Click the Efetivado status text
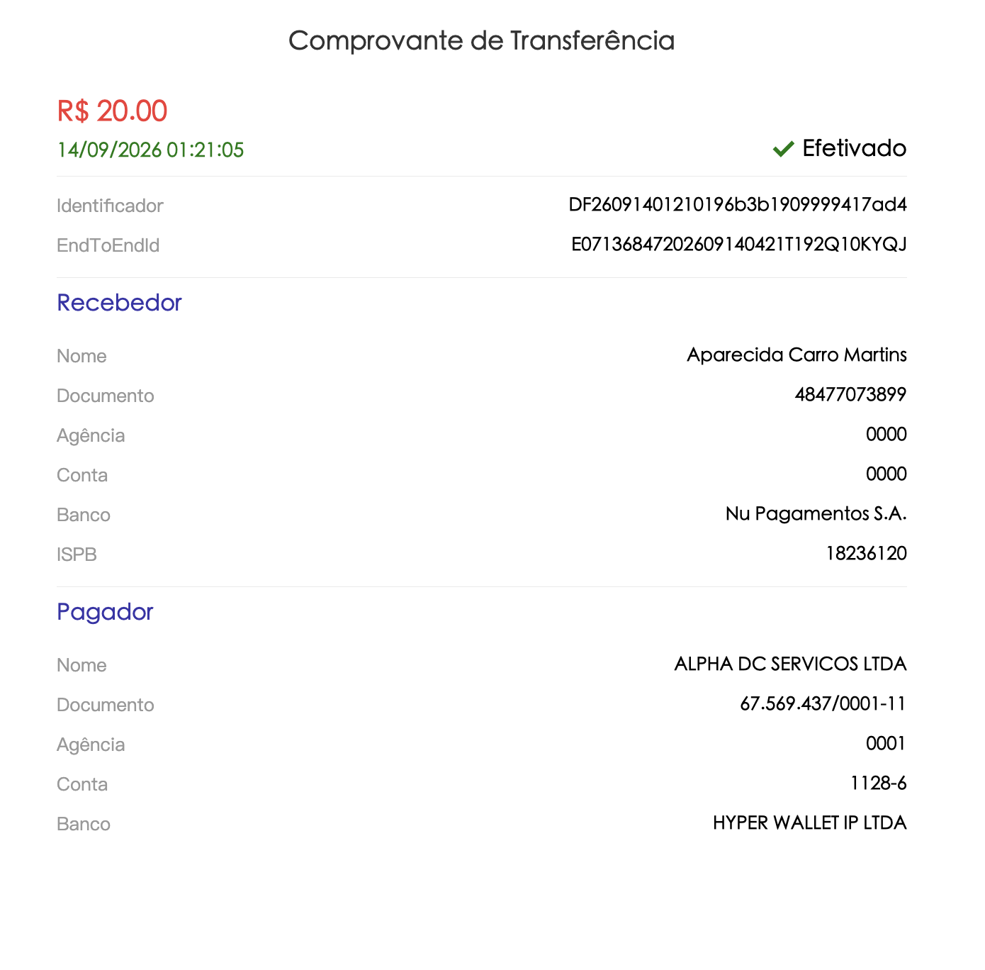The image size is (985, 970). [x=854, y=148]
